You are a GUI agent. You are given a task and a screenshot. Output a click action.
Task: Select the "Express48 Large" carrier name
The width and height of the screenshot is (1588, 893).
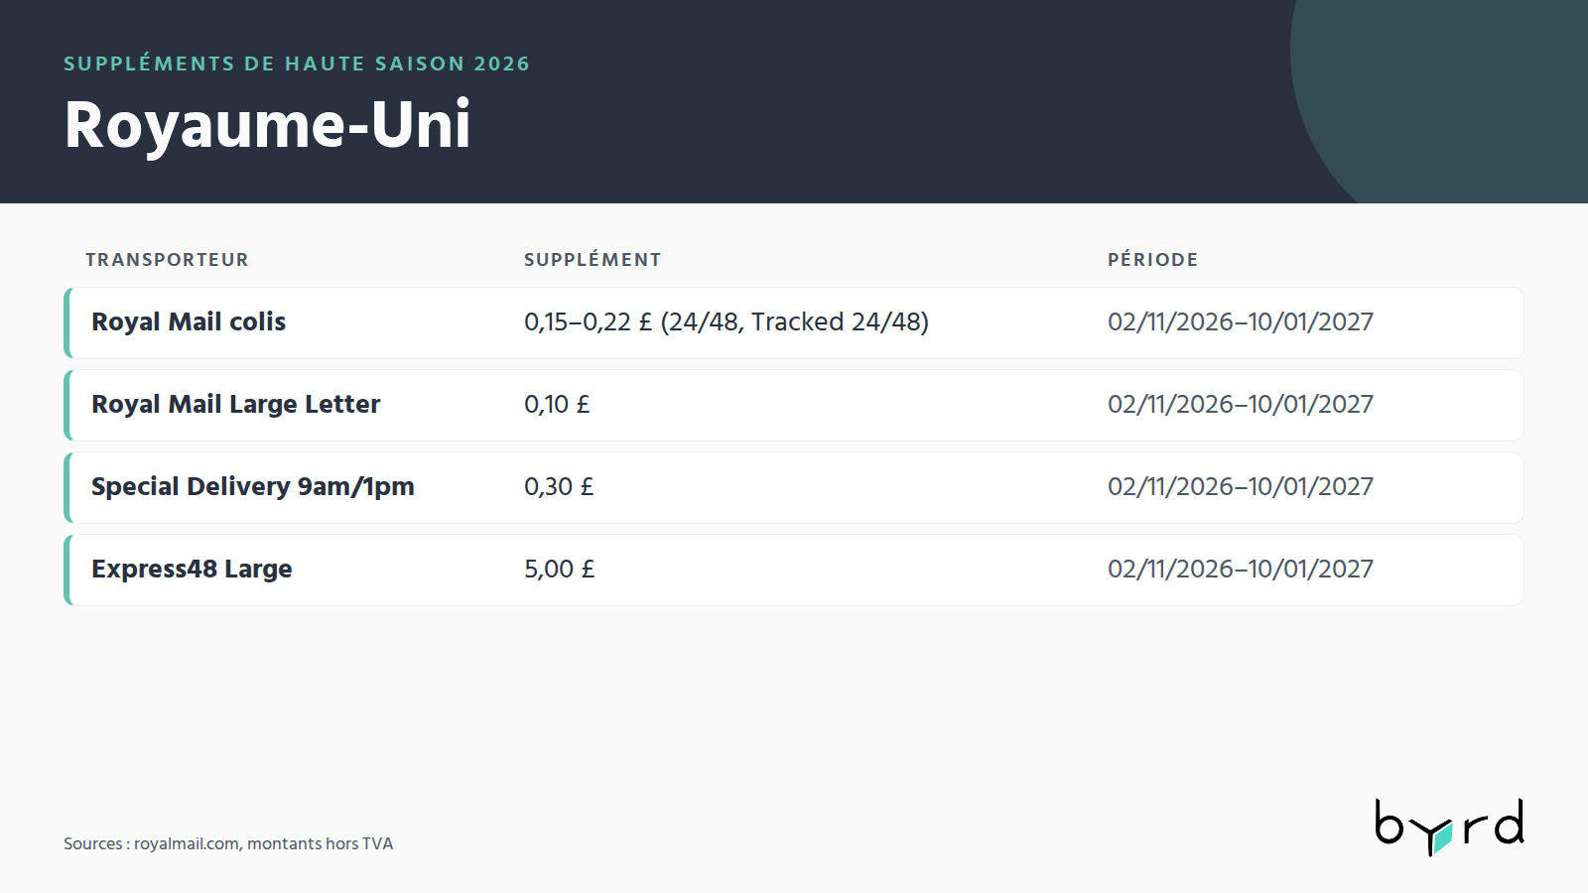192,570
